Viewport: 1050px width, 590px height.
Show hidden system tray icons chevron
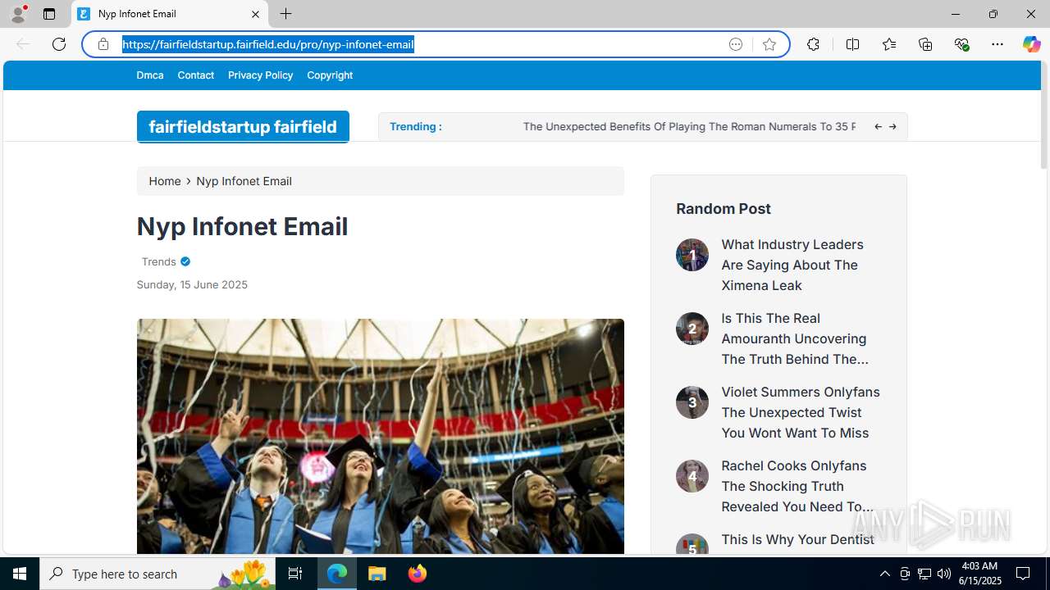pos(884,574)
